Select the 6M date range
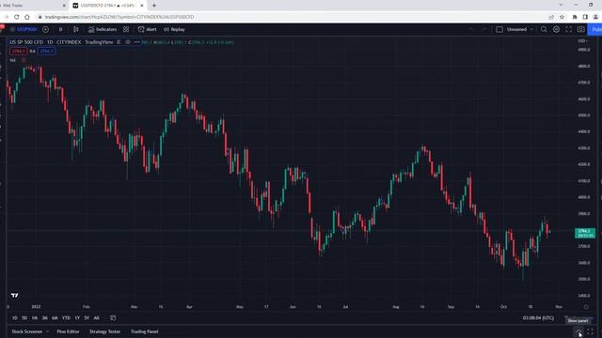The height and width of the screenshot is (338, 602). click(x=55, y=318)
